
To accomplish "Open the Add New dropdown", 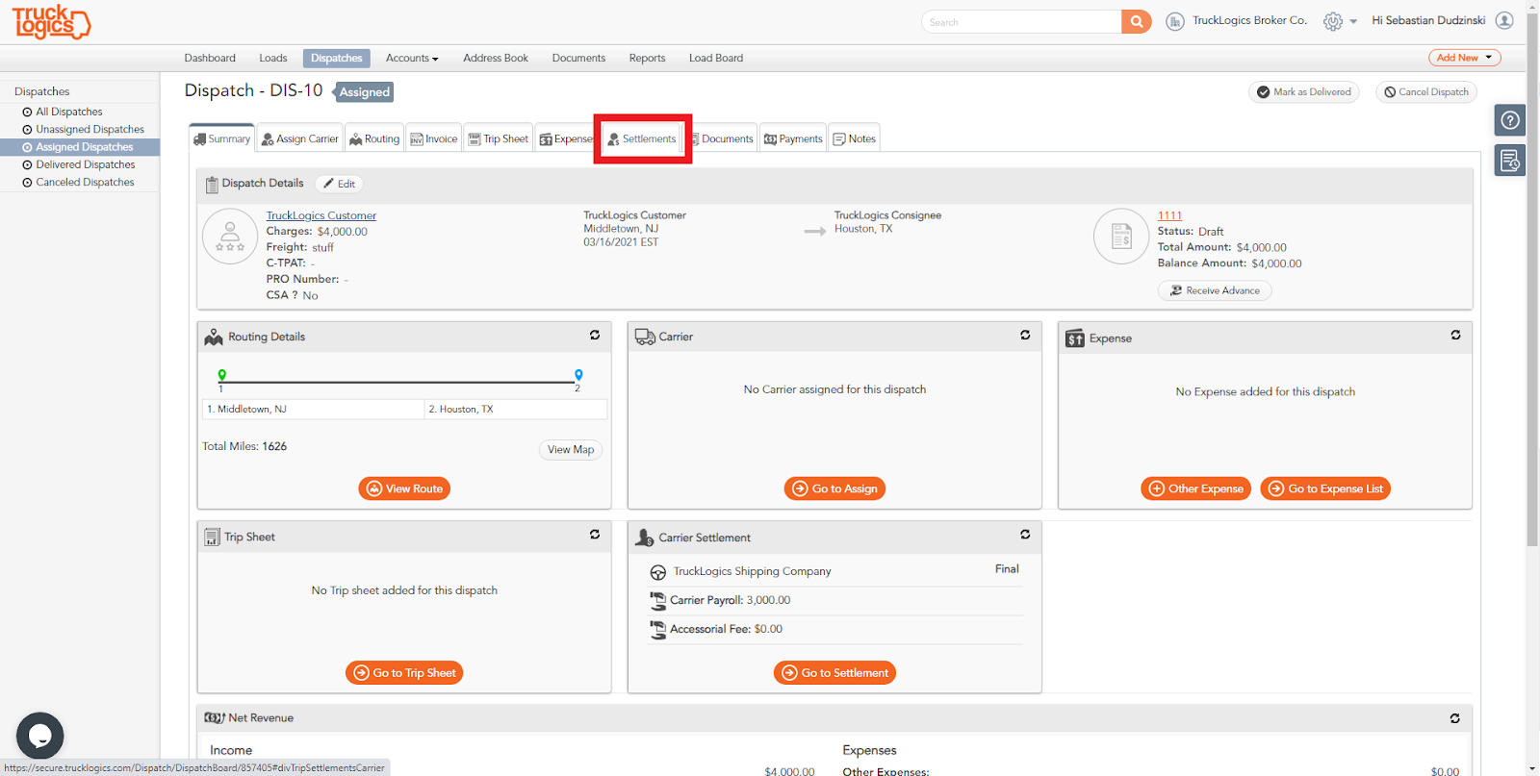I will (x=1464, y=58).
